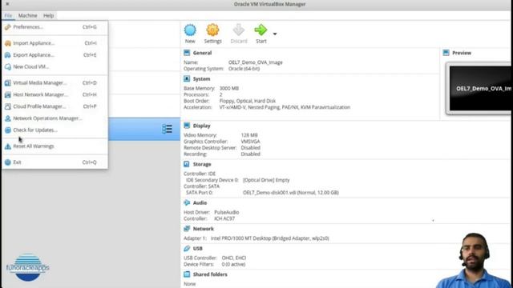Click the New Cloud VM icon
Viewport: 513px width, 288px height.
tap(7, 66)
